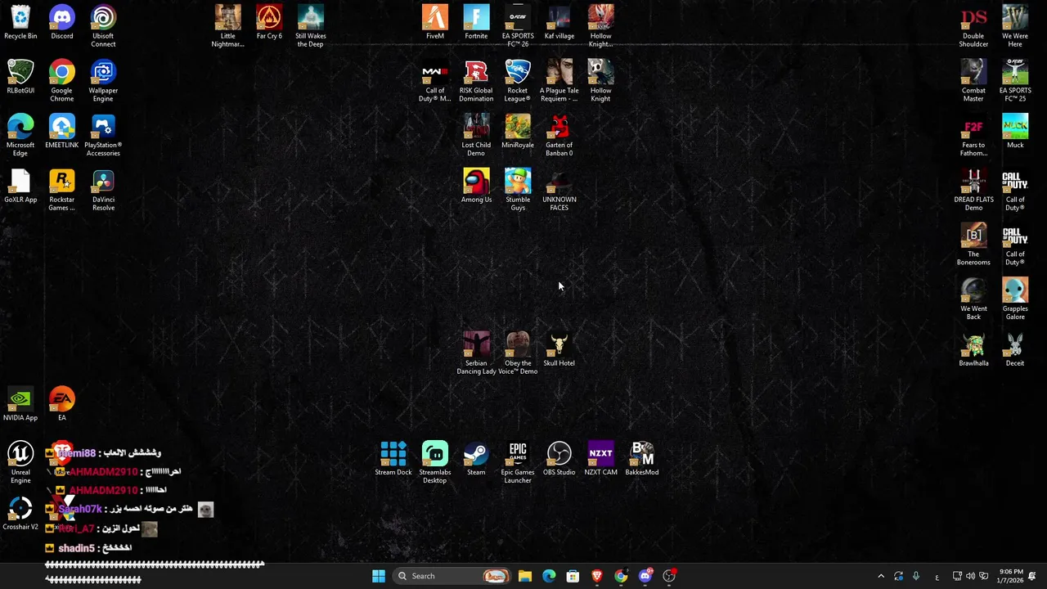Launch Wallpaper Engine from the desktop
The width and height of the screenshot is (1047, 589).
(x=103, y=81)
